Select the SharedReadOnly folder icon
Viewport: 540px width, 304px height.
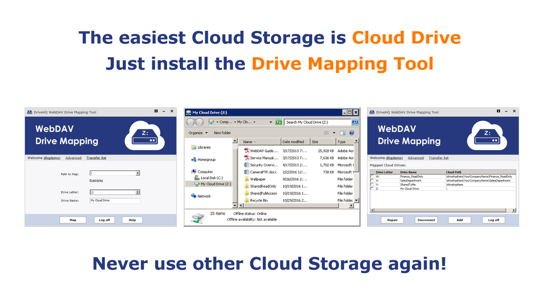point(247,186)
